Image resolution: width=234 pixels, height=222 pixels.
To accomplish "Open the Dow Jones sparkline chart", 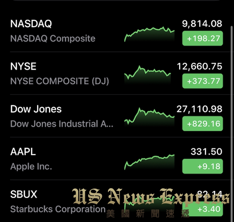I will pos(149,117).
